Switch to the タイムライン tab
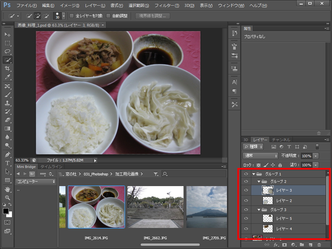Viewport: 332px width, 249px height. 51,167
